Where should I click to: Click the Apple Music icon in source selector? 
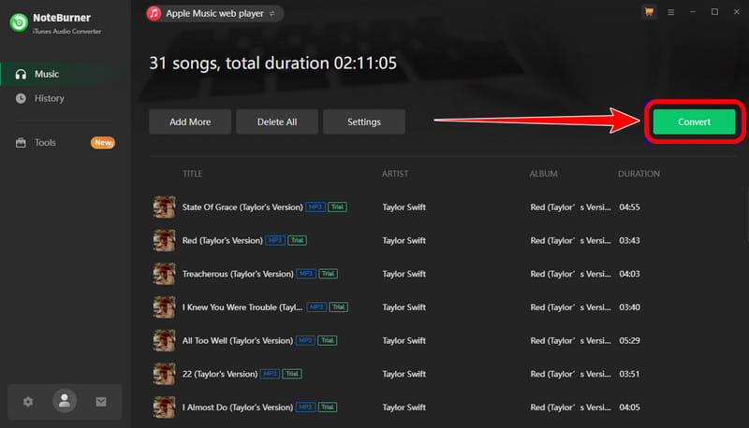(x=154, y=13)
